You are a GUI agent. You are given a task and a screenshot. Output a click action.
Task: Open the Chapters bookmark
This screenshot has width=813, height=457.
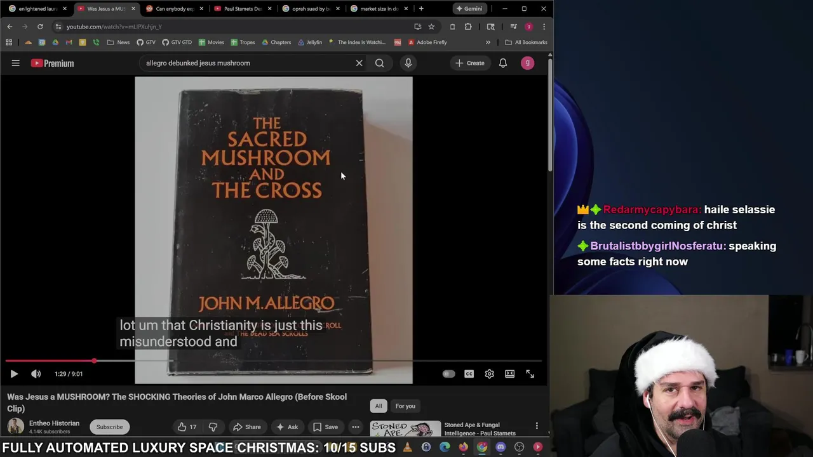276,43
